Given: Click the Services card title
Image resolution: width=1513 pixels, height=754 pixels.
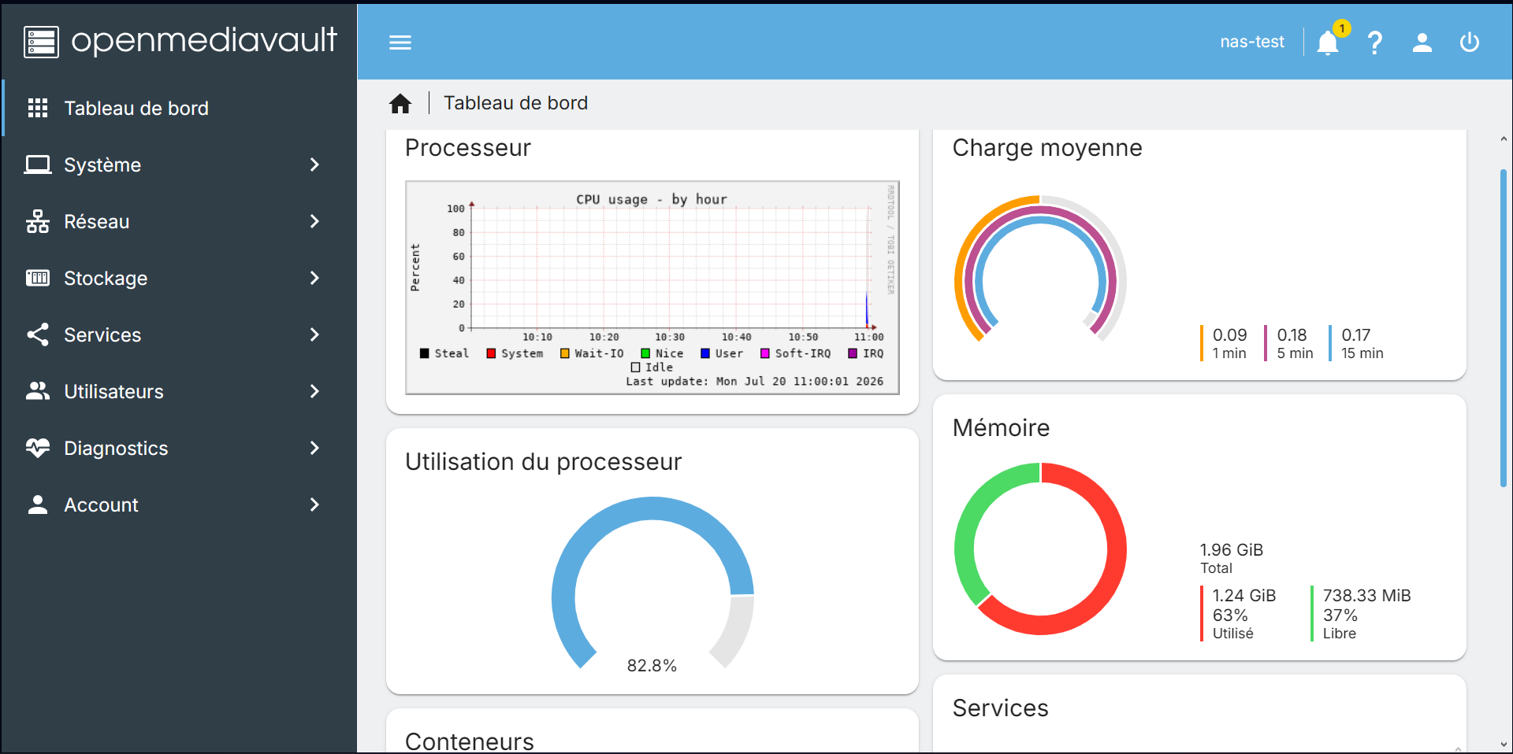Looking at the screenshot, I should 1000,708.
